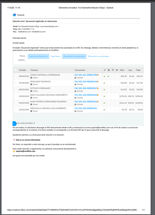
Task: Check the box for OCTAVIO CORONADO row
Action: coord(15,89)
